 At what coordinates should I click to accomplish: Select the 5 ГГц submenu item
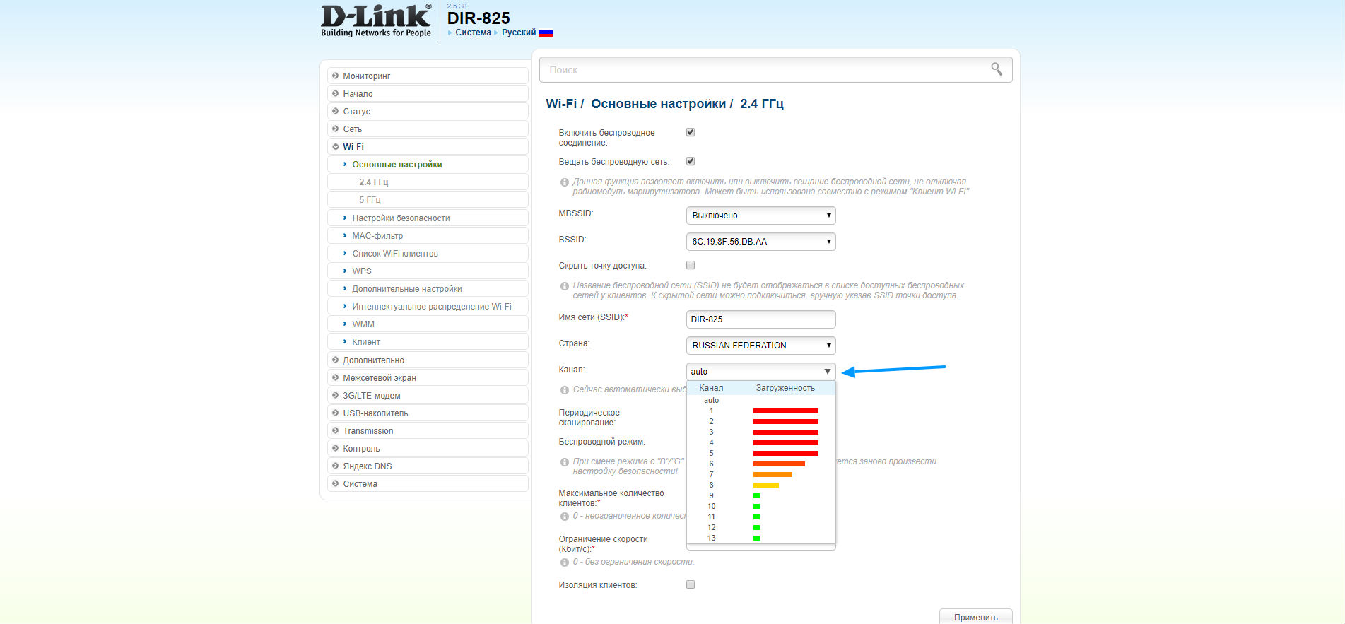428,199
